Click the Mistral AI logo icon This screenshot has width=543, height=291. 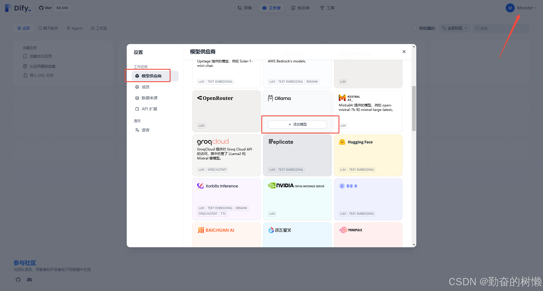tap(342, 98)
